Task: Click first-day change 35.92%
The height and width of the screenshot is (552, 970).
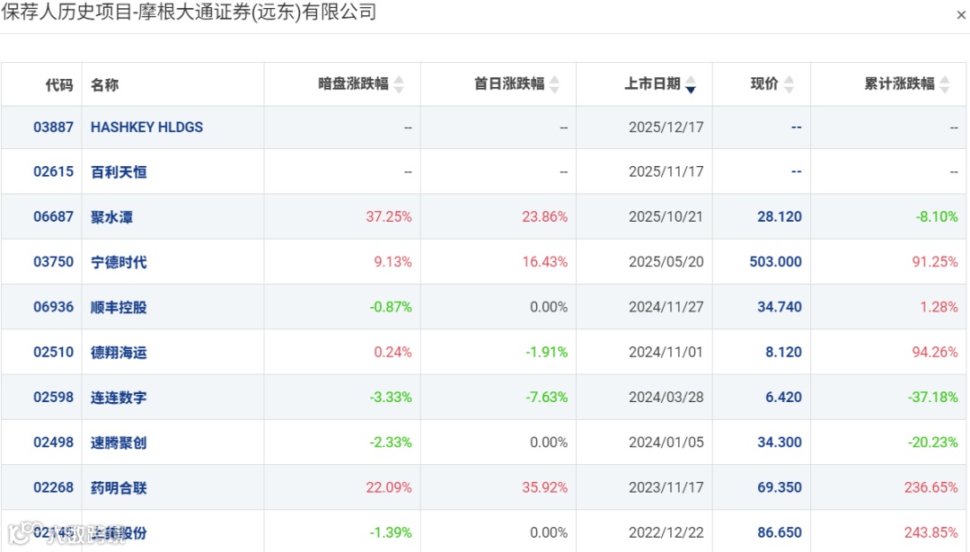Action: (544, 487)
